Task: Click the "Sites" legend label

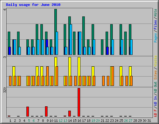Action: click(156, 75)
